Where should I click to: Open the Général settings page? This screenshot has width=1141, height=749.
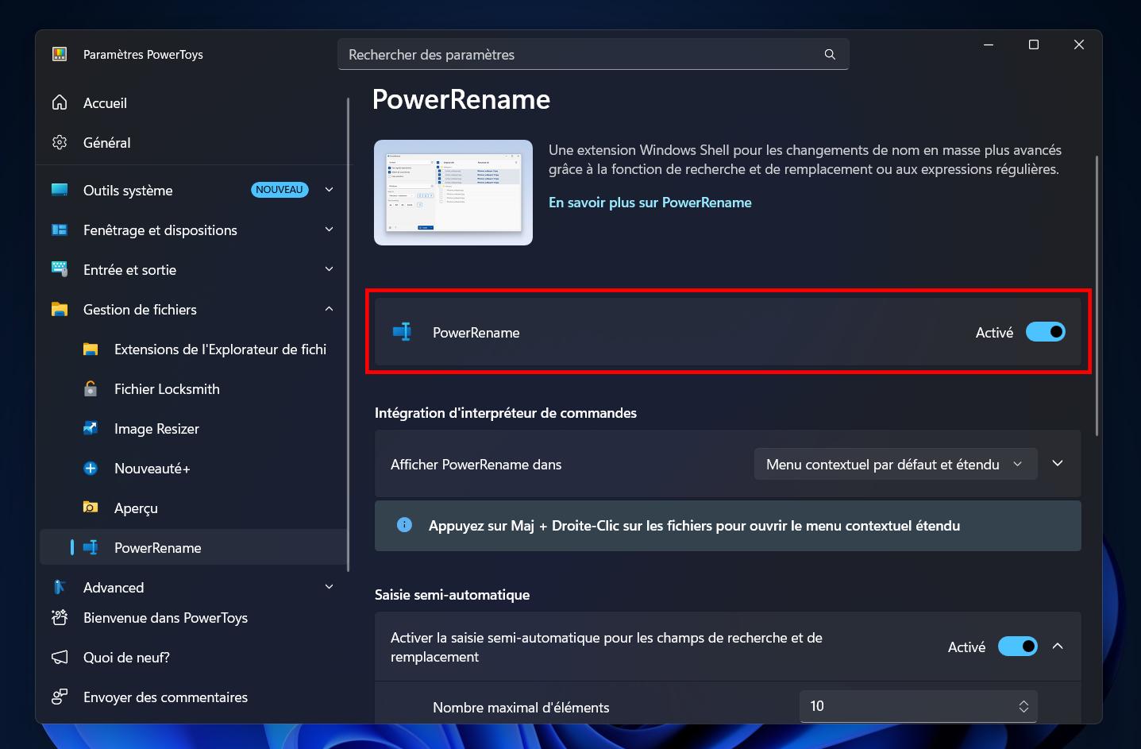click(193, 142)
